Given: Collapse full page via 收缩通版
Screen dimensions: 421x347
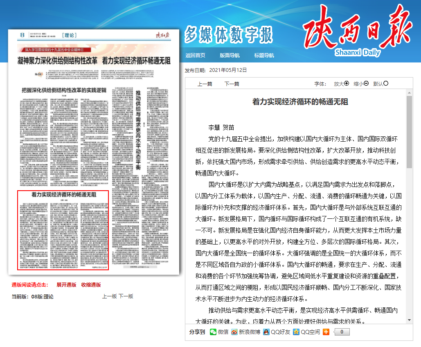Looking at the screenshot, I should click(91, 285).
